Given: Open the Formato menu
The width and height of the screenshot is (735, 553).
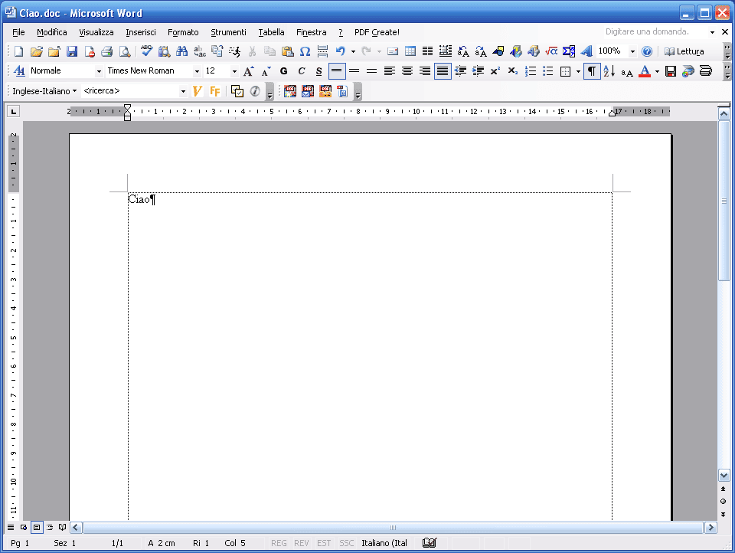Looking at the screenshot, I should pyautogui.click(x=183, y=32).
